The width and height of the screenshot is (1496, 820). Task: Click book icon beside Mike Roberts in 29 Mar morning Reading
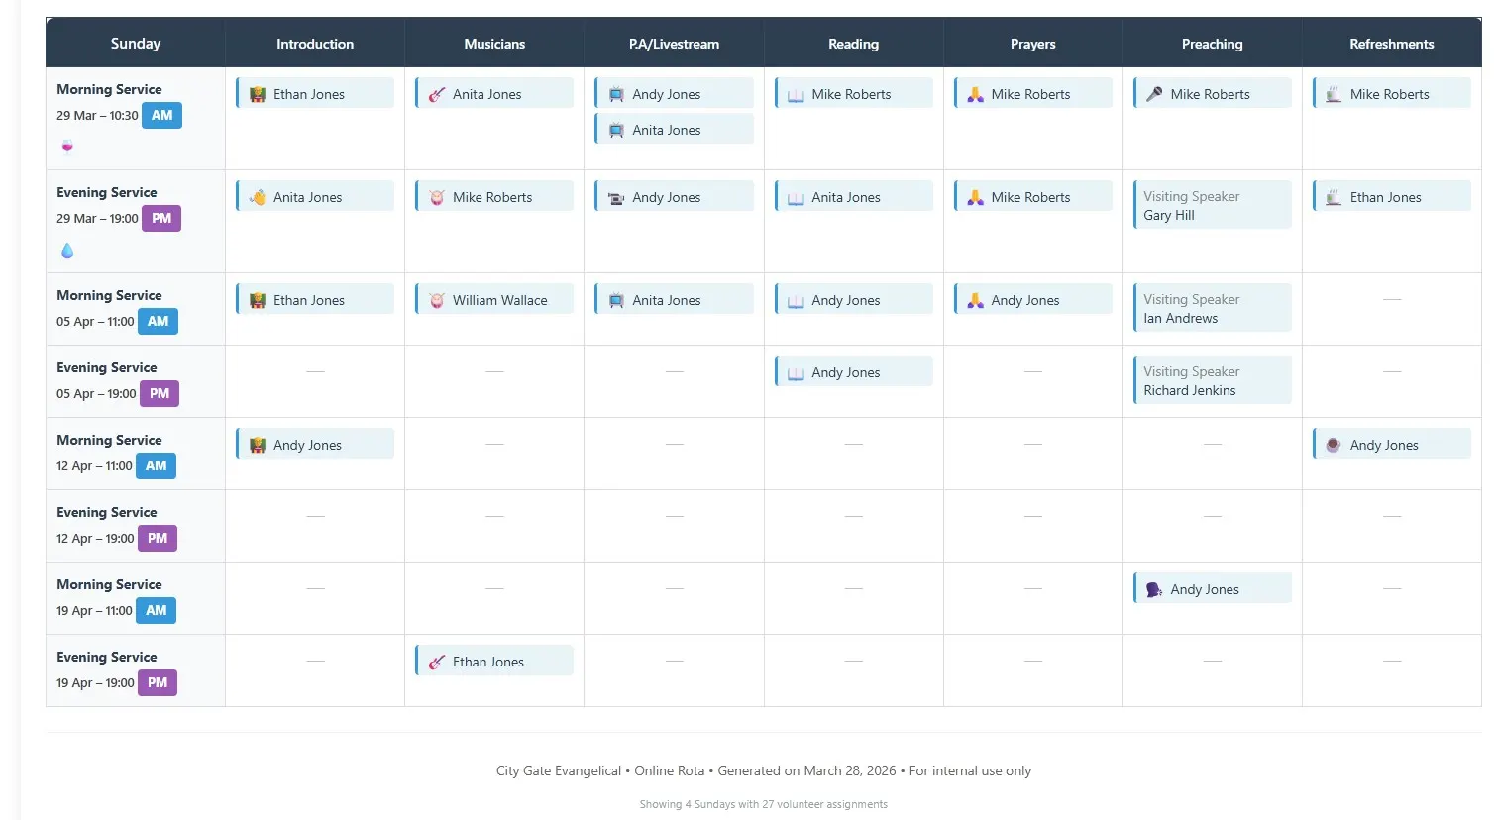[x=796, y=95]
